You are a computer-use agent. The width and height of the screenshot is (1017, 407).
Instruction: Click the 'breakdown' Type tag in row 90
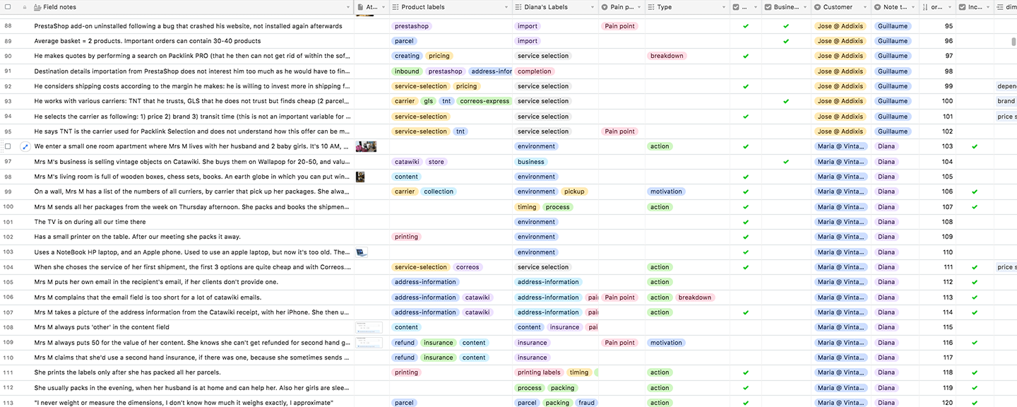[667, 56]
